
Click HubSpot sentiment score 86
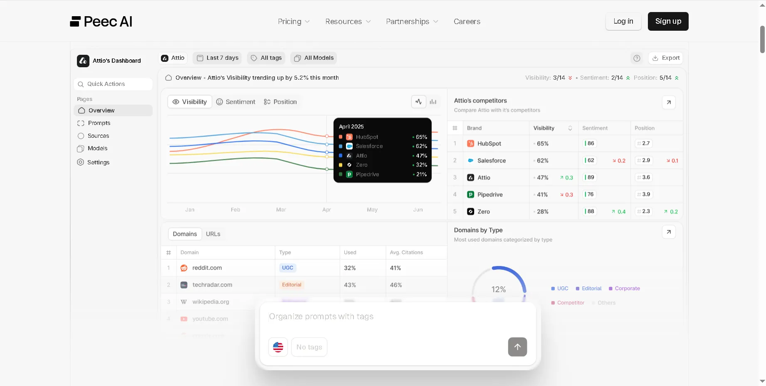590,144
